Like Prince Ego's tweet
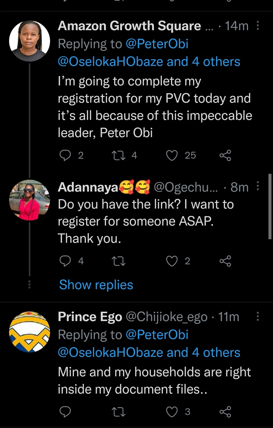 (x=173, y=412)
